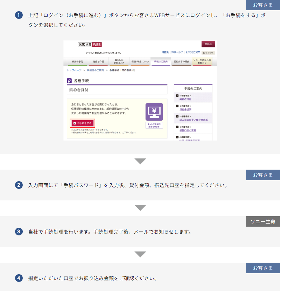
Task: Click the step 2 number badge
Action: coord(19,185)
